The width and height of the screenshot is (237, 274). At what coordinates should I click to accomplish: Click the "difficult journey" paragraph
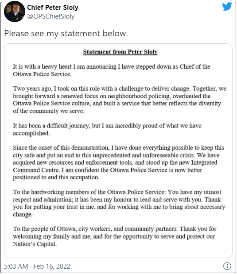pos(107,129)
